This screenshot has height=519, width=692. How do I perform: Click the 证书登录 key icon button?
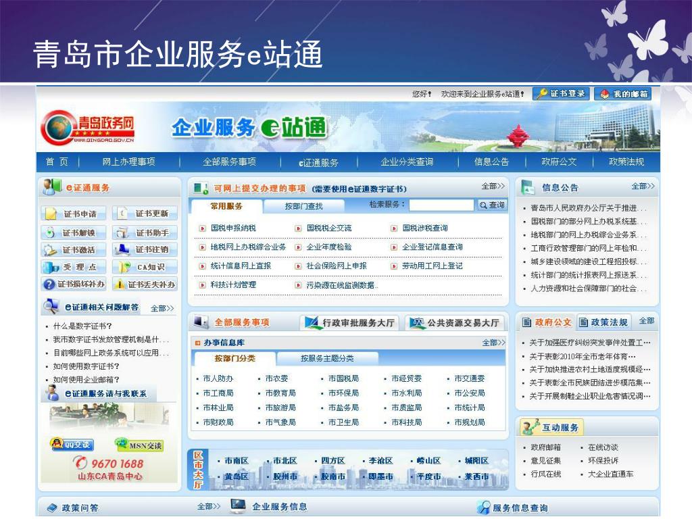(561, 93)
